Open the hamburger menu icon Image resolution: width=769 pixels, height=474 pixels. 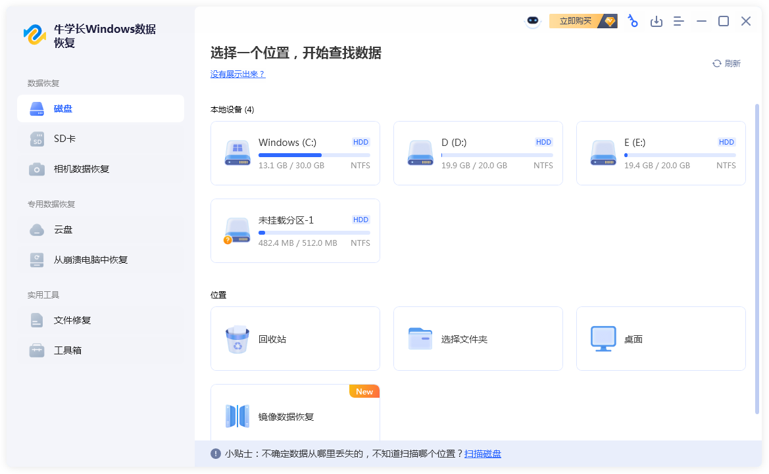click(679, 21)
